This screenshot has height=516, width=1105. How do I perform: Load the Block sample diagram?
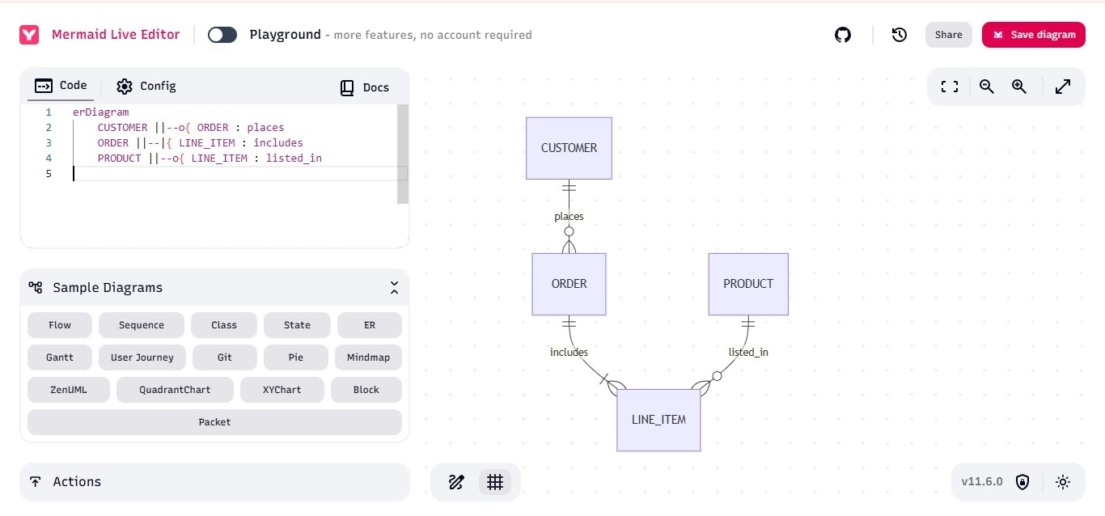pyautogui.click(x=366, y=390)
